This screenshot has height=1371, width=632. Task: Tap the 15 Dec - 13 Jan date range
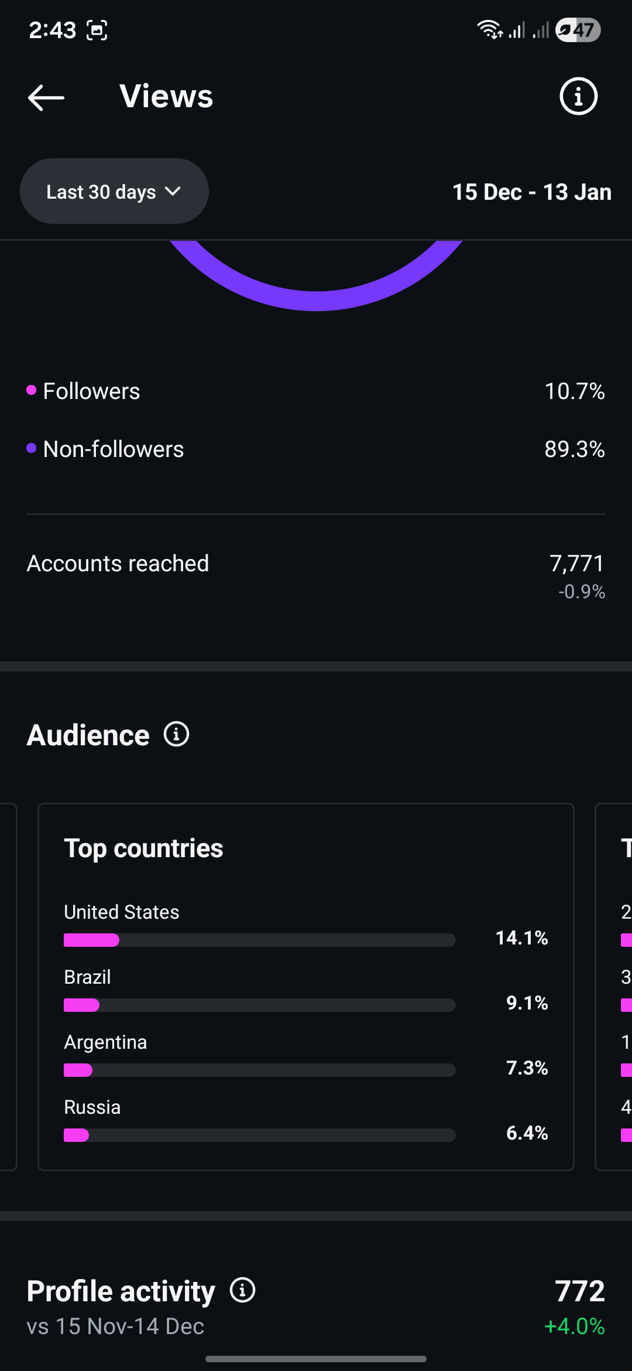pyautogui.click(x=531, y=192)
